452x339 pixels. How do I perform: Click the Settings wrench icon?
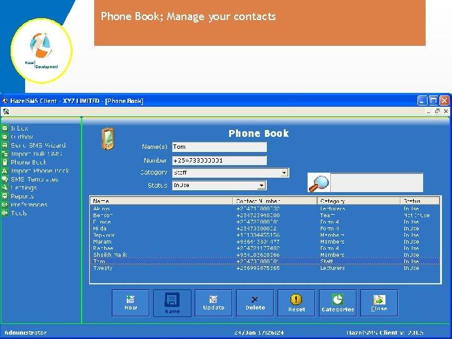pos(5,188)
